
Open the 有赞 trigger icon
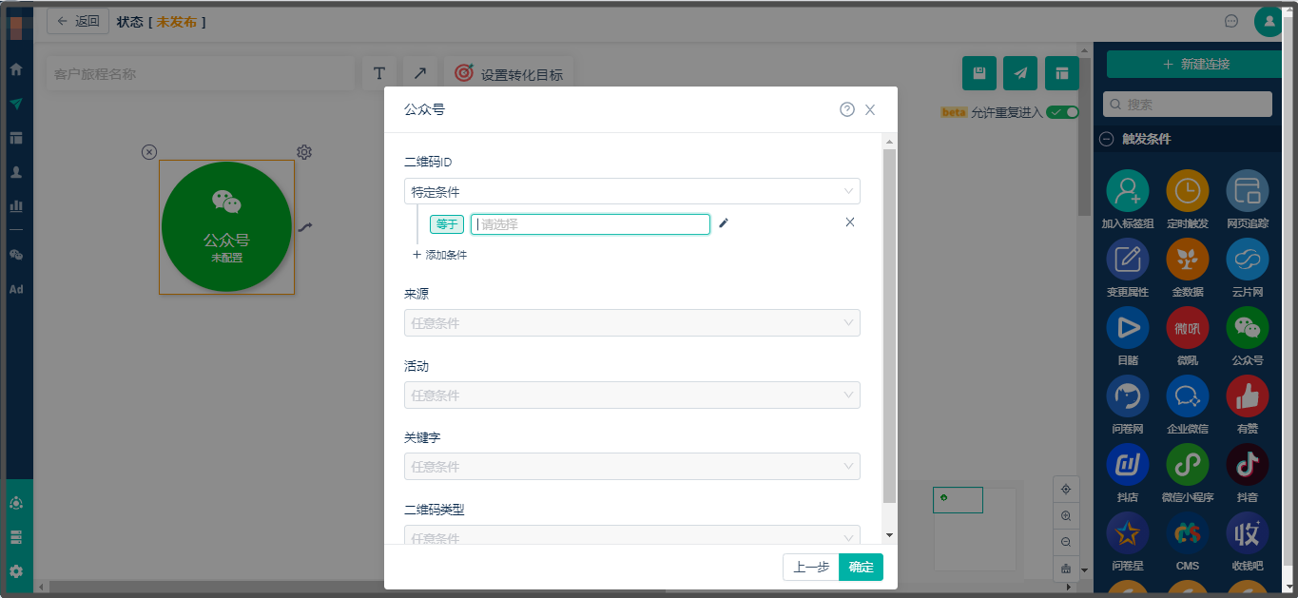1247,396
